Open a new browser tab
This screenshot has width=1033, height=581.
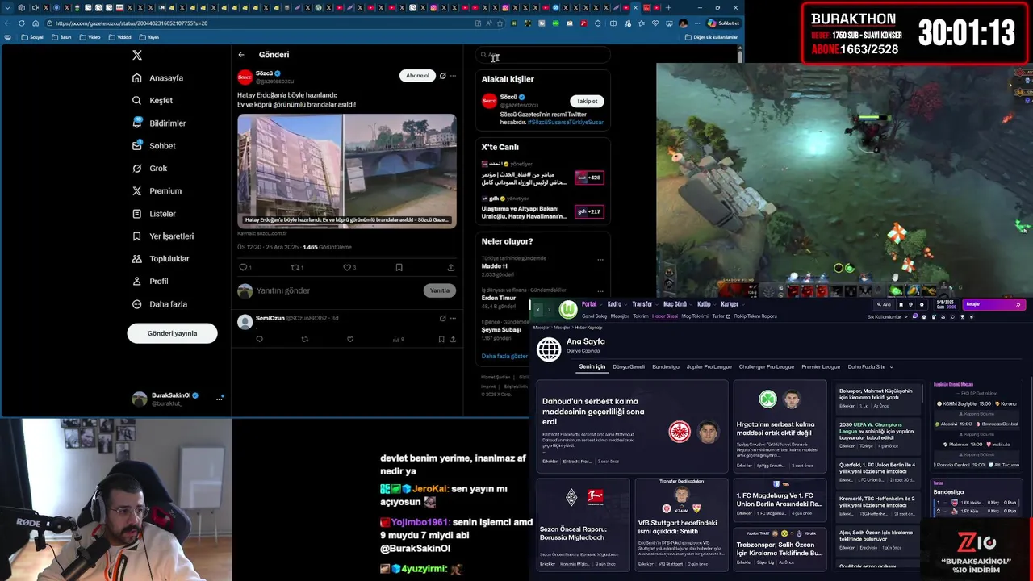[x=668, y=8]
